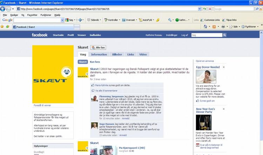The width and height of the screenshot is (263, 155).
Task: Toggle the Skævt wall filter
Action: pyautogui.click(x=83, y=62)
